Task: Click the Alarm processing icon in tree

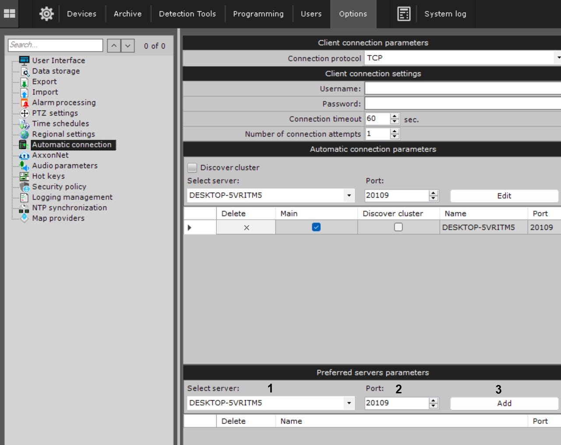Action: [x=25, y=103]
